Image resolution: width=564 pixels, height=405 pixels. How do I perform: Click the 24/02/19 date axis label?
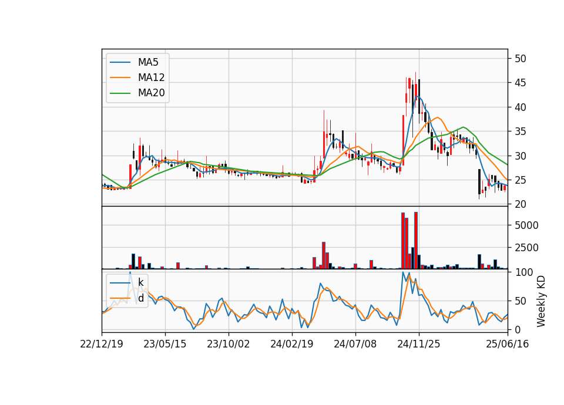(x=292, y=344)
